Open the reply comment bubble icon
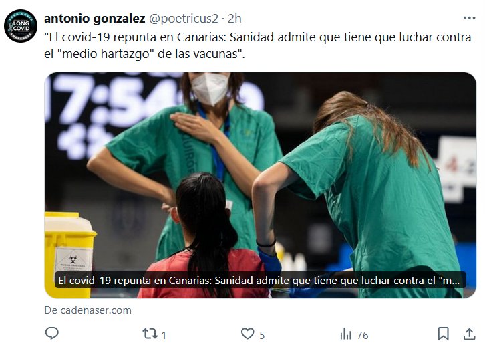 [52, 334]
